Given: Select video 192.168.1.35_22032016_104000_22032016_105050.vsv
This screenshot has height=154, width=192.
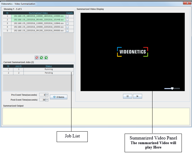Looking at the screenshot, I should 38,27.
